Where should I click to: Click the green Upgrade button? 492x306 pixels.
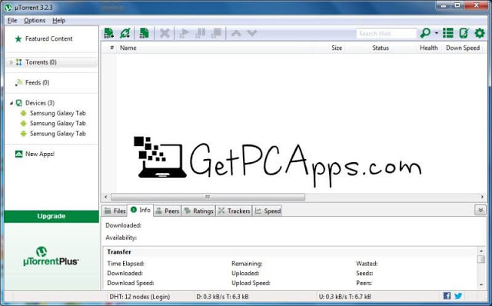point(52,216)
